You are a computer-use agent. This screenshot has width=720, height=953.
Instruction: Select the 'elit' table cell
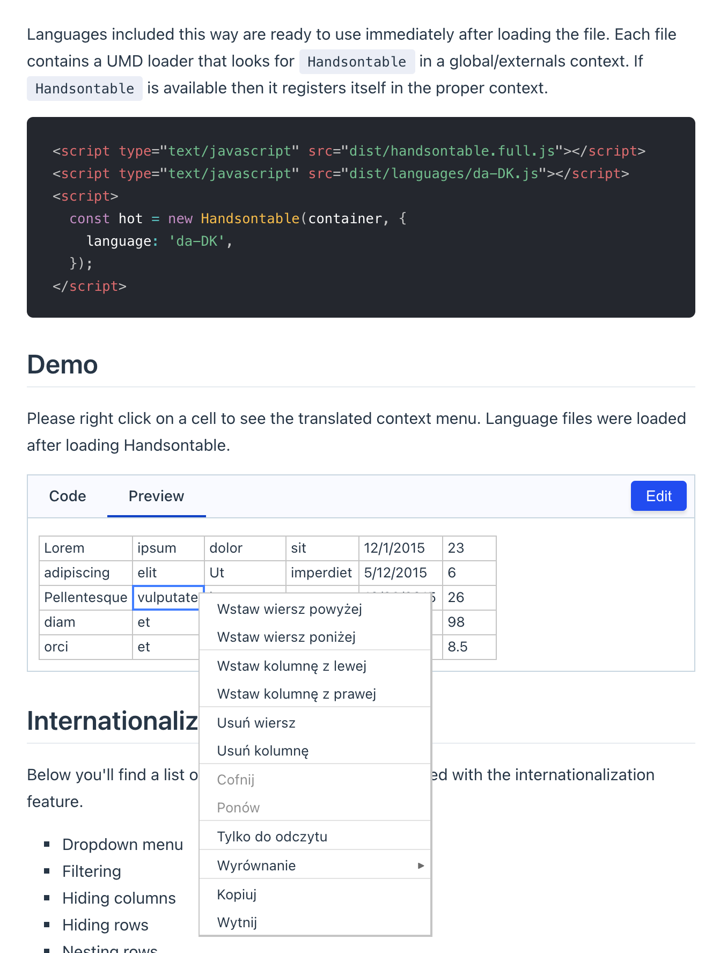tap(168, 573)
